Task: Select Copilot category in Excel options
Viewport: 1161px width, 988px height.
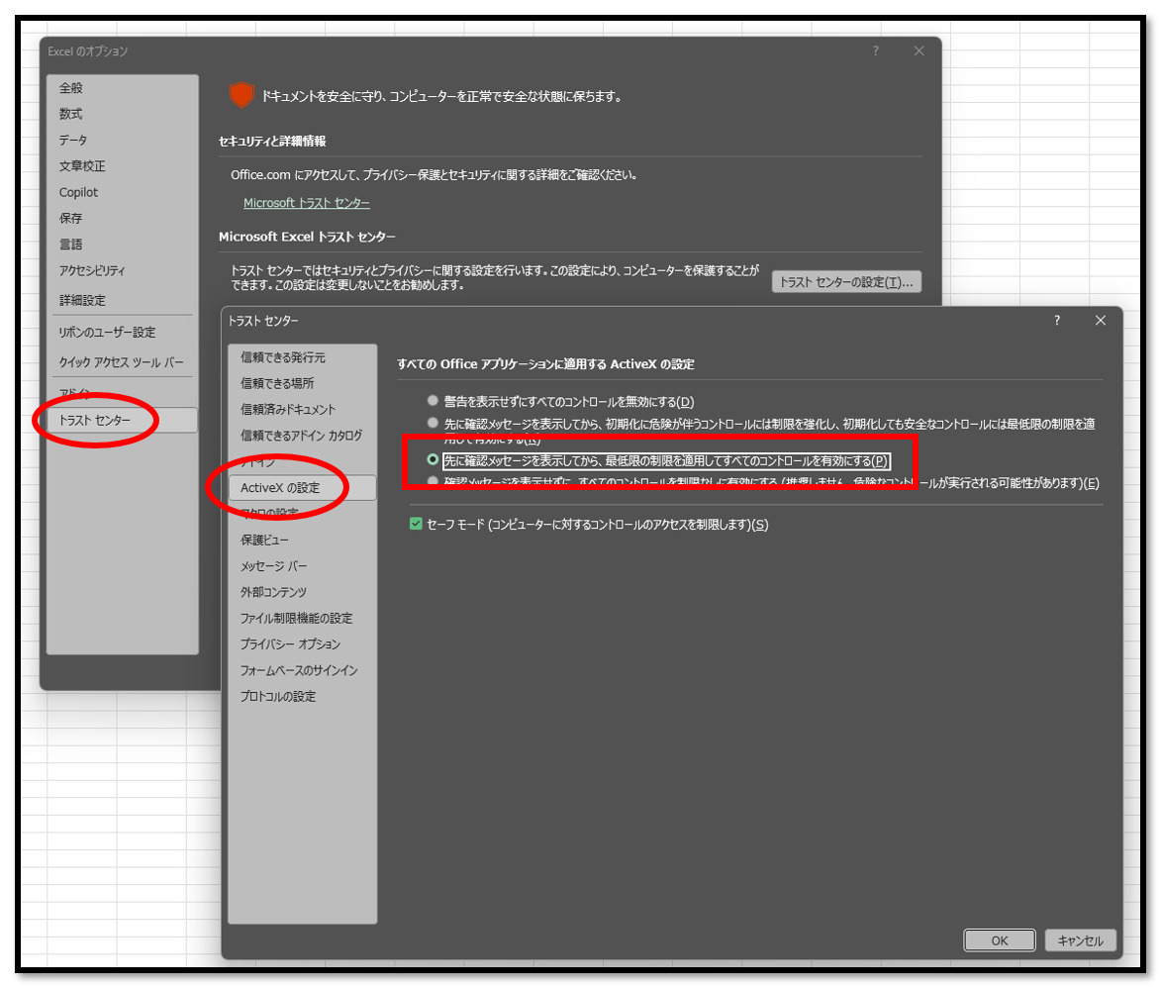Action: tap(78, 192)
